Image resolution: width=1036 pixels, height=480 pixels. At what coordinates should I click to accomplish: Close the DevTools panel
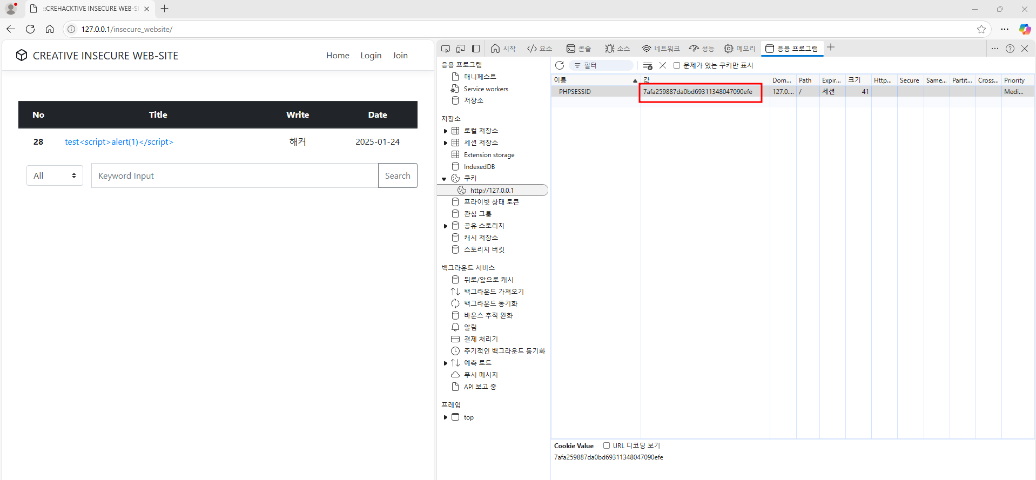(1025, 49)
